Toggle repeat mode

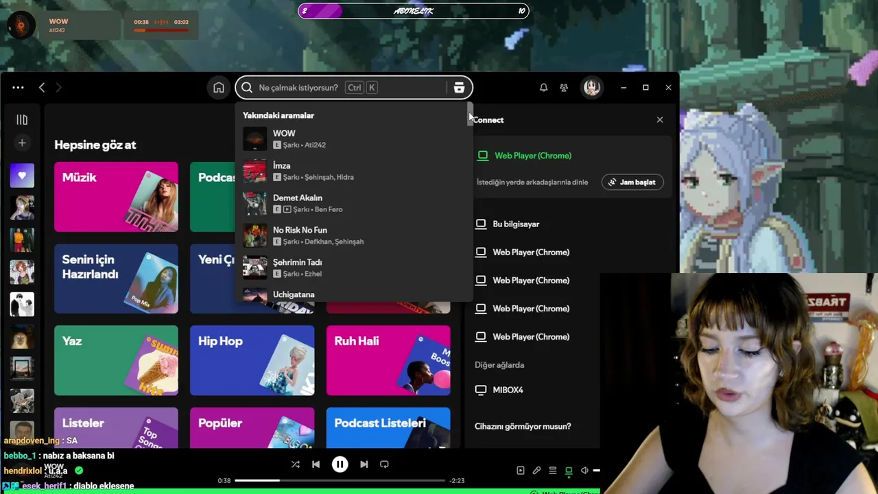pyautogui.click(x=384, y=464)
